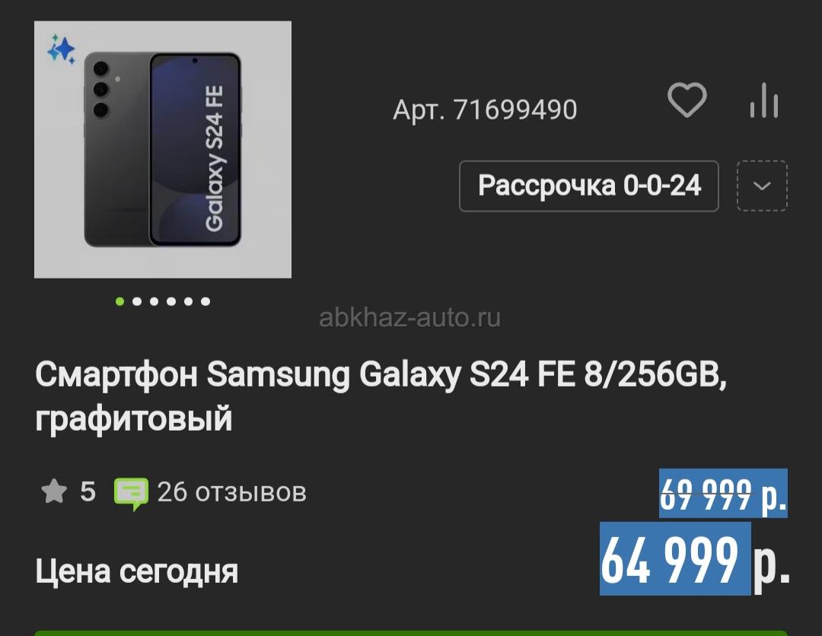
Task: Click the rating value 5 next to star
Action: (88, 492)
